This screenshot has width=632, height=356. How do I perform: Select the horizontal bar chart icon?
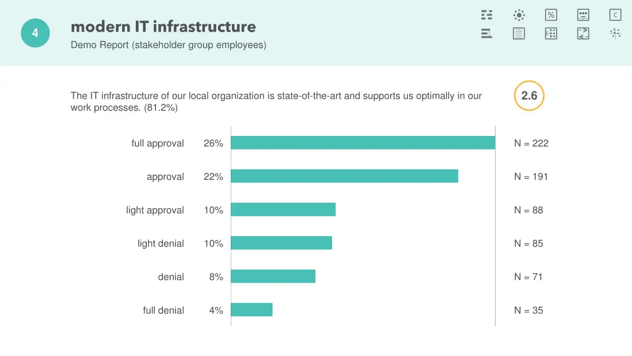pyautogui.click(x=487, y=33)
